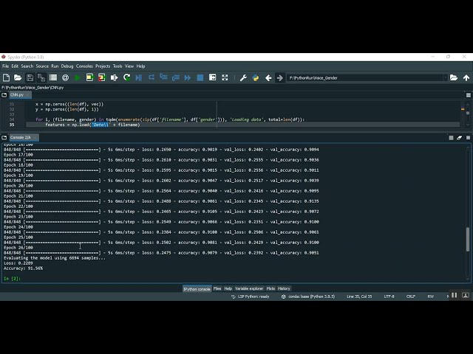The image size is (473, 354).
Task: Start debugging the file
Action: point(139,77)
